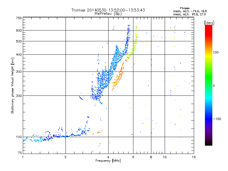Click the x-axis tick label '10'
This screenshot has height=171, width=228.
(165, 157)
